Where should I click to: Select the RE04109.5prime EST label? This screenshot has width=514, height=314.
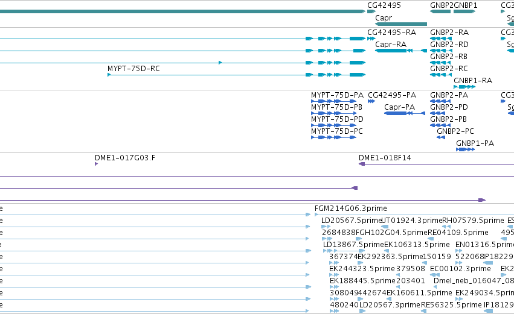click(458, 233)
